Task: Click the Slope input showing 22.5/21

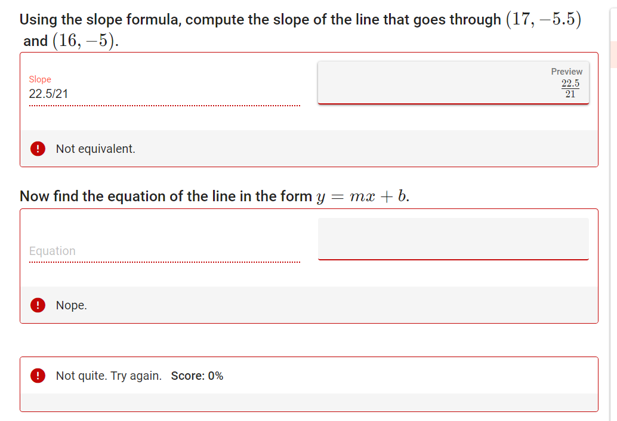Action: pos(90,94)
